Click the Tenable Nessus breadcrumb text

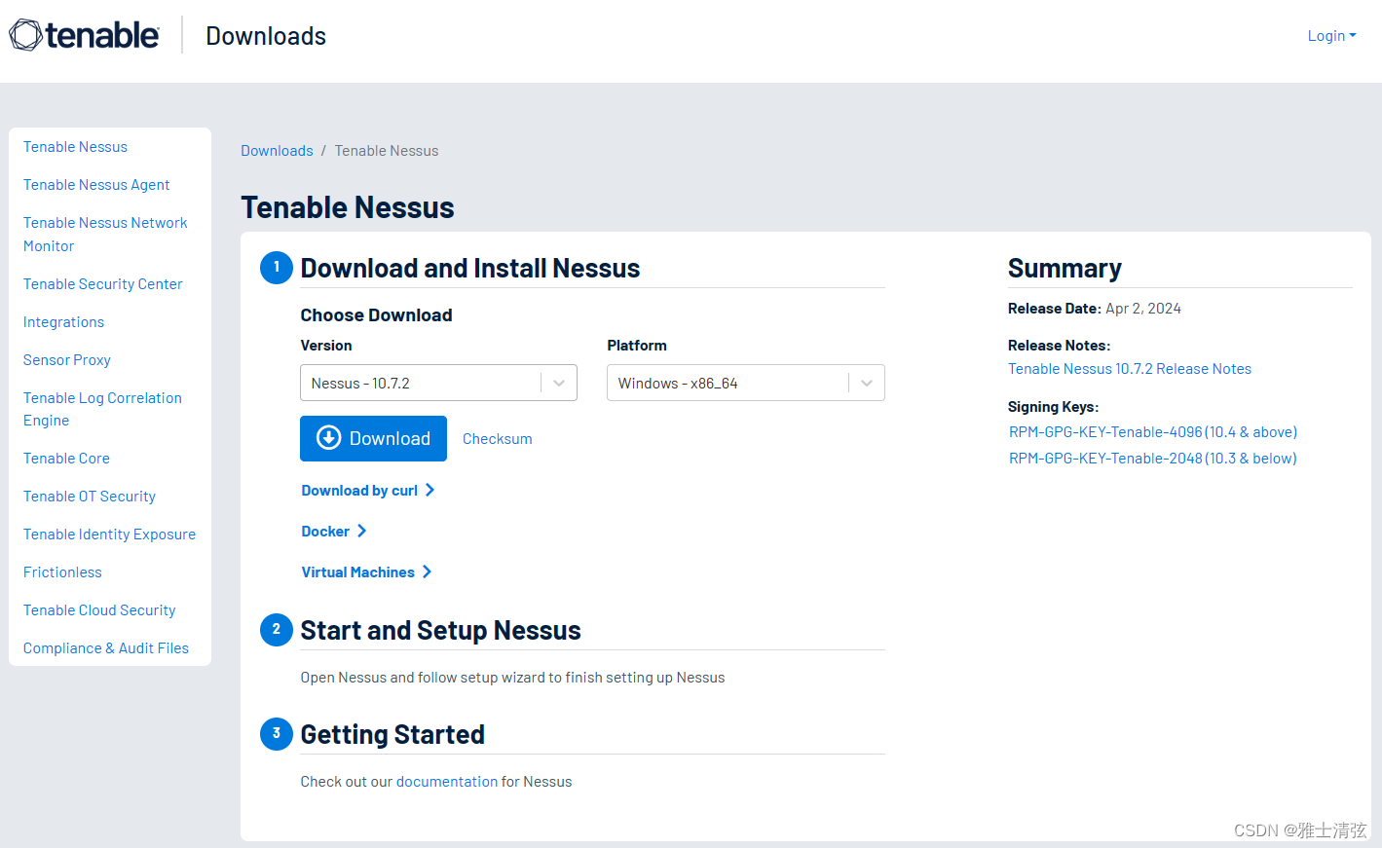point(387,151)
